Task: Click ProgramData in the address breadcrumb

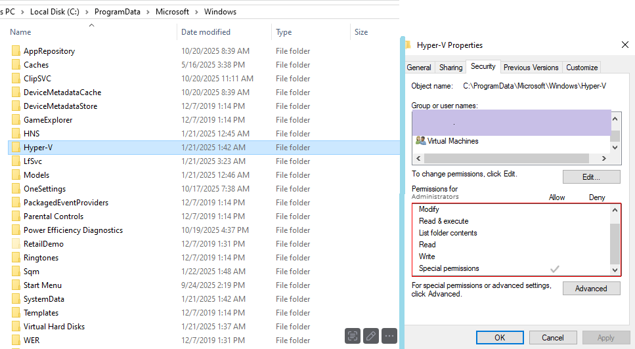Action: pos(117,12)
